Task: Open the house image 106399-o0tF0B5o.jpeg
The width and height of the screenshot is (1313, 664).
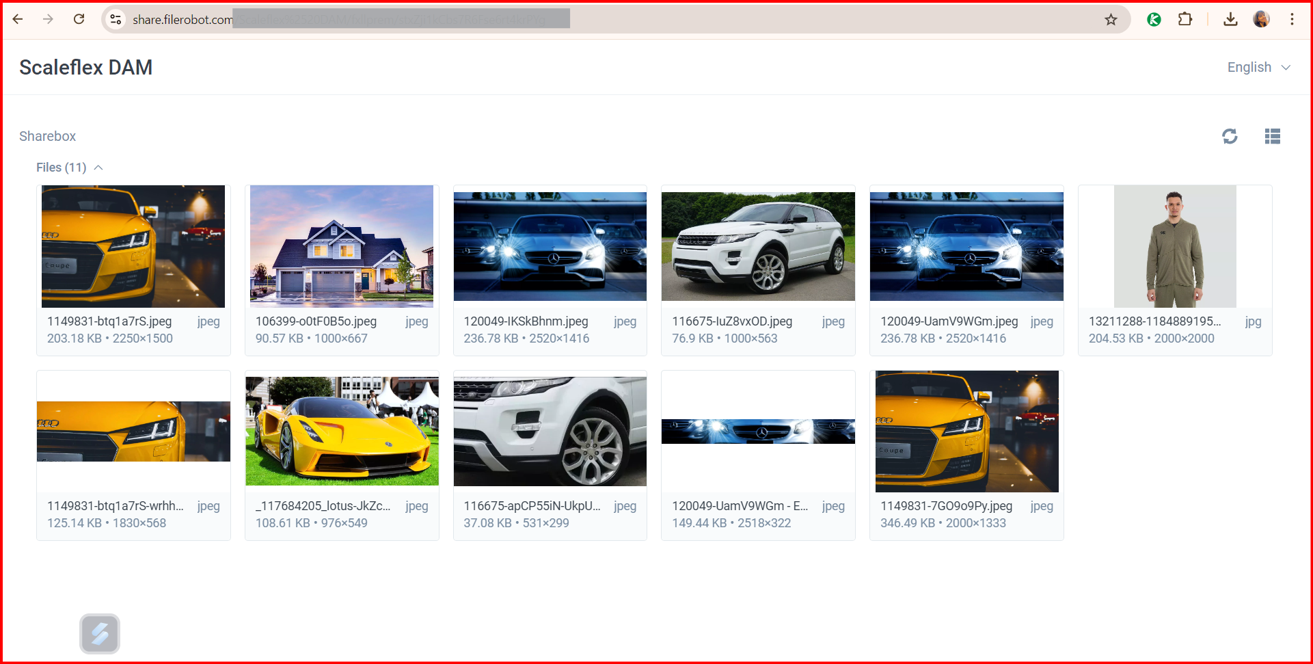Action: 342,246
